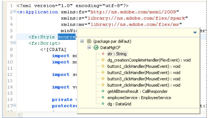Select the dg : DataGrid entry

(119, 104)
